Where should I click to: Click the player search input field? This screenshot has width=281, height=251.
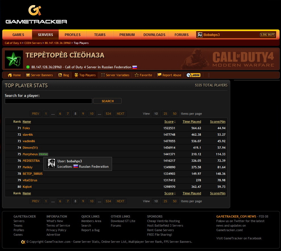click(x=48, y=101)
